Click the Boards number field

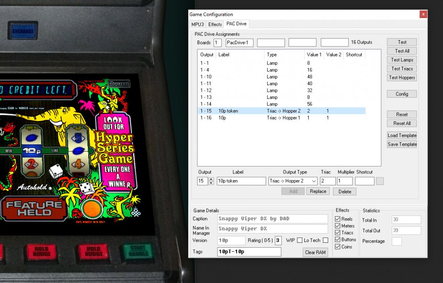pyautogui.click(x=217, y=43)
